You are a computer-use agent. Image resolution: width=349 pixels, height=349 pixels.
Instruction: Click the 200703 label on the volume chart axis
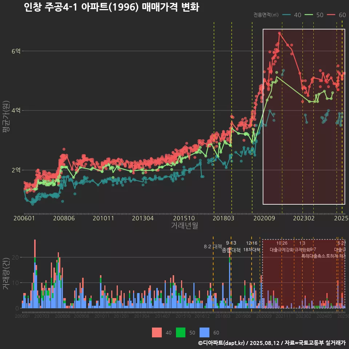(x=41, y=316)
